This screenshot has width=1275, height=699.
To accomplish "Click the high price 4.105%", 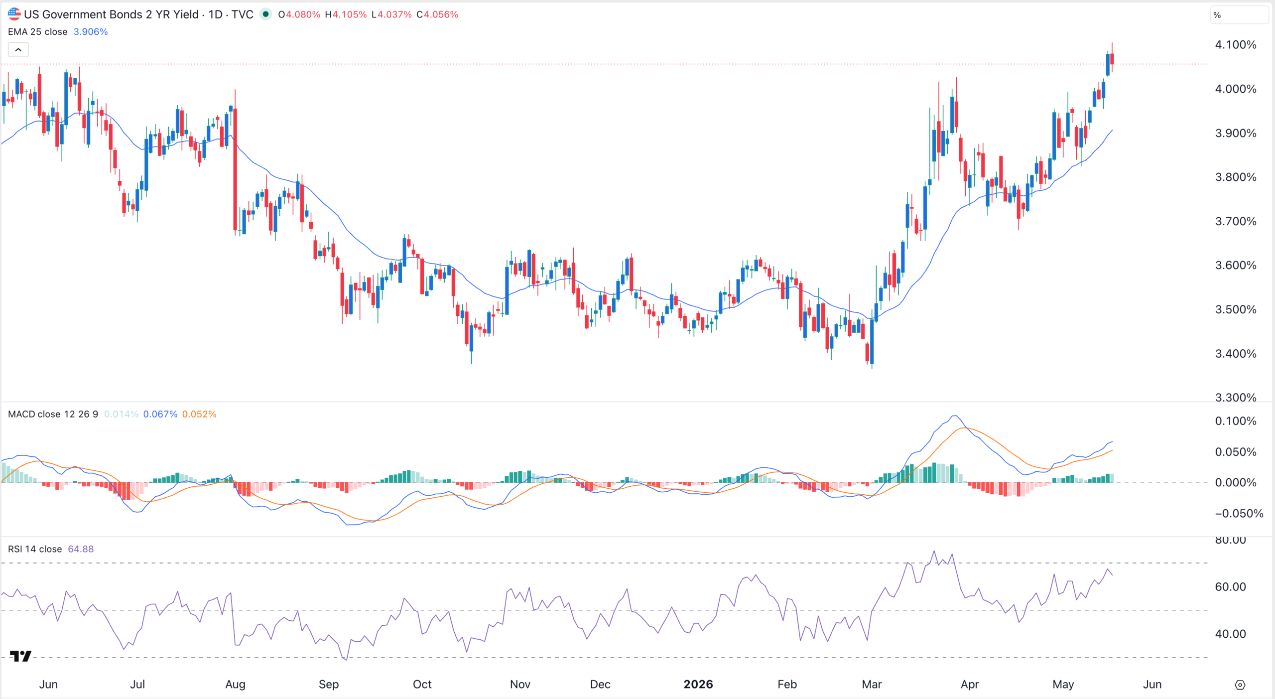I will (x=350, y=14).
